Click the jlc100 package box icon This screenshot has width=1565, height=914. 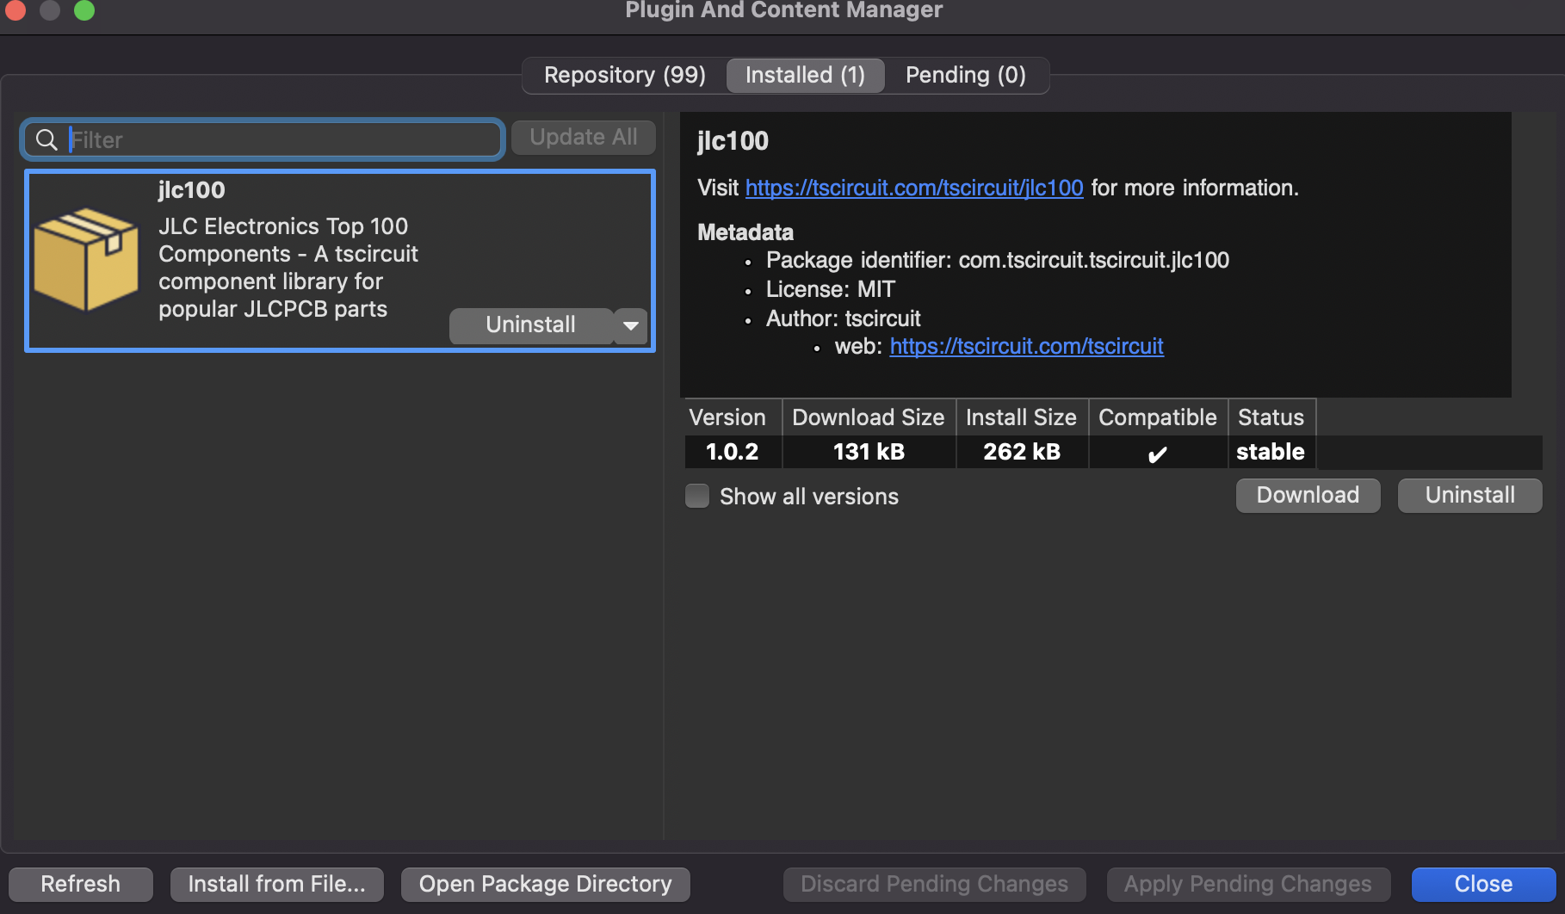pyautogui.click(x=85, y=259)
